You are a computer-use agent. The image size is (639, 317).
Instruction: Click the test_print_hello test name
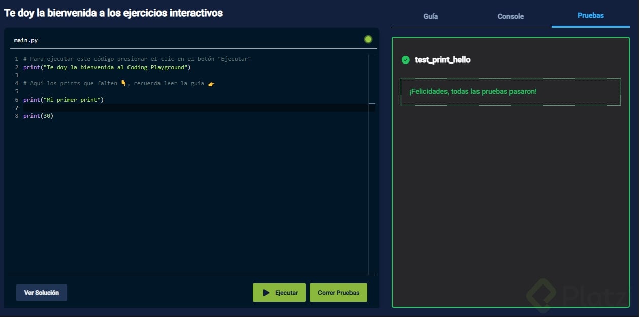point(442,60)
